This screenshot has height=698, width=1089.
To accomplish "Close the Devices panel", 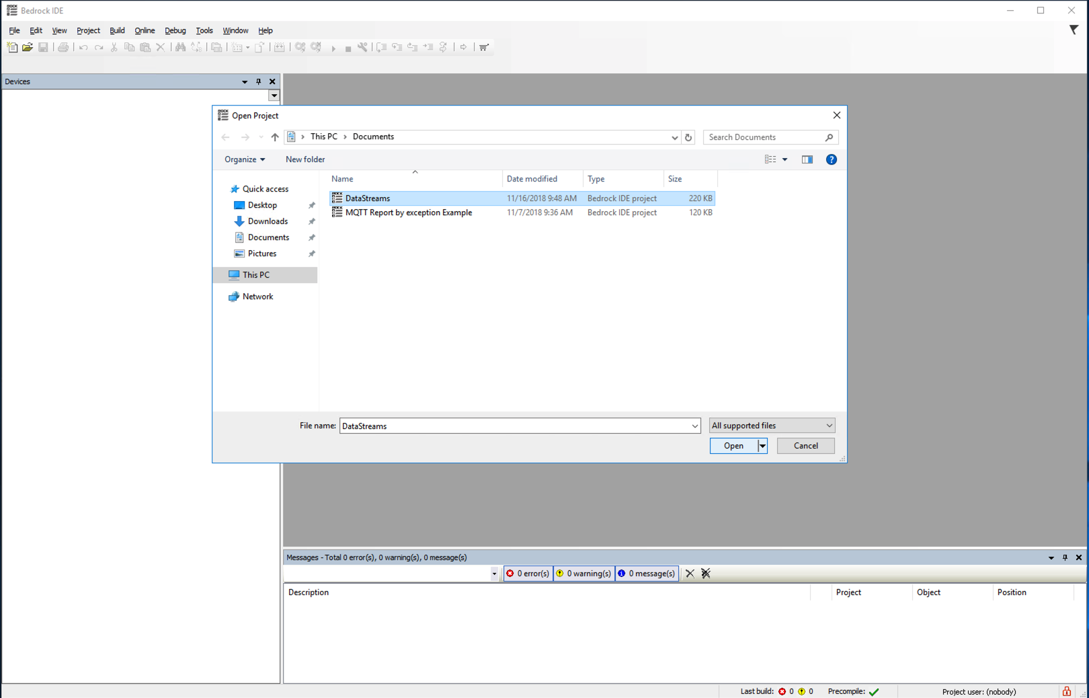I will coord(272,81).
